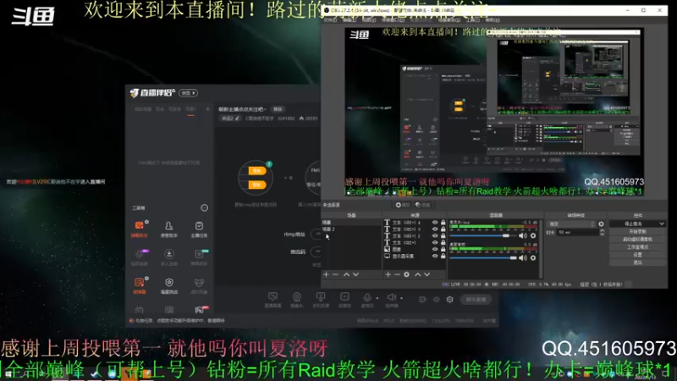677x381 pixels.
Task: Set the second mixer channel volume slider
Action: (x=483, y=258)
